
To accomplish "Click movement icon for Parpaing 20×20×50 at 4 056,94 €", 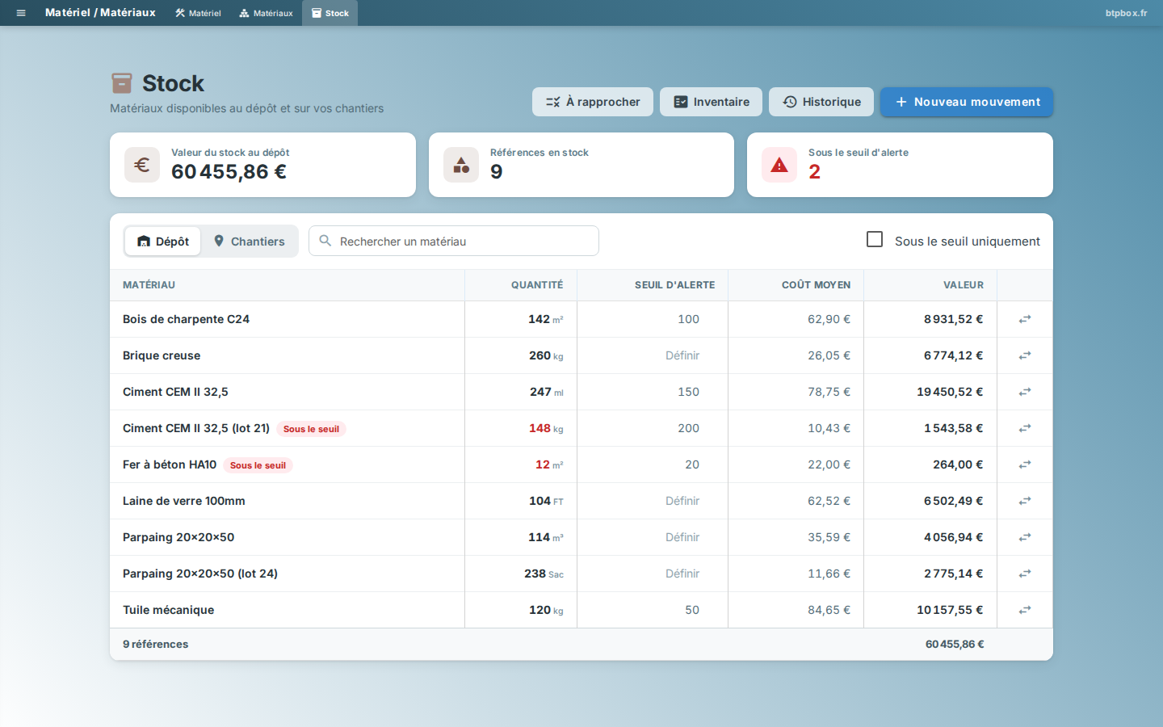I will [1025, 537].
